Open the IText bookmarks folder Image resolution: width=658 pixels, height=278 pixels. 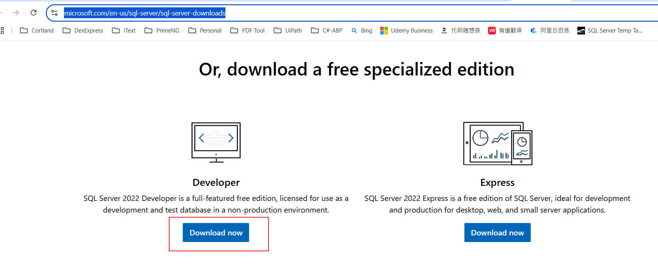point(124,31)
